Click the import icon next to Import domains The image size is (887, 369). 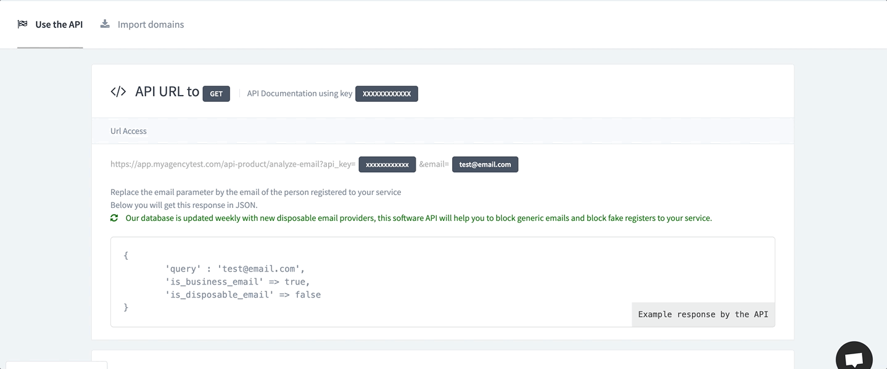(x=104, y=23)
